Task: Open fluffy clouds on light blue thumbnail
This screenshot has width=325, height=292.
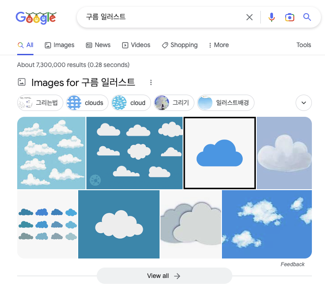Action: coord(51,153)
